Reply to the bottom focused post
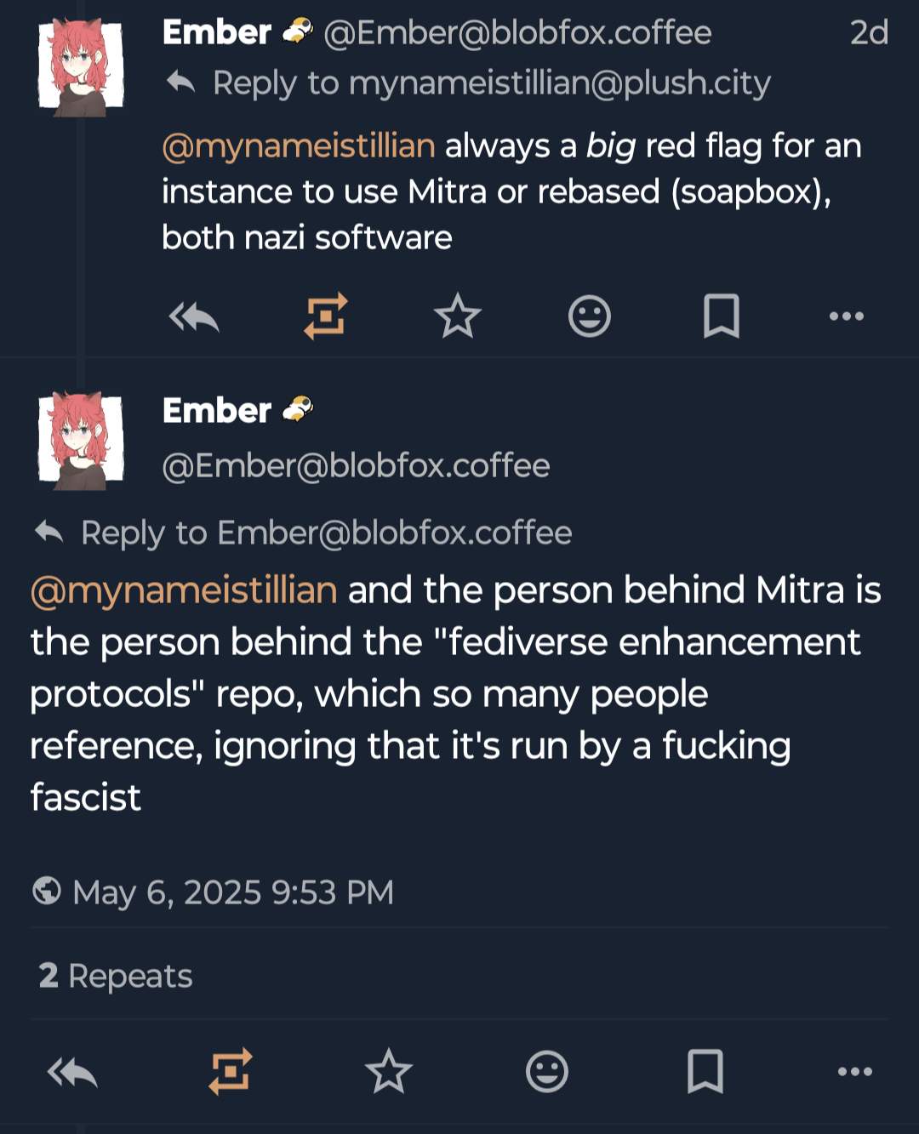Image resolution: width=919 pixels, height=1134 pixels. [73, 1072]
